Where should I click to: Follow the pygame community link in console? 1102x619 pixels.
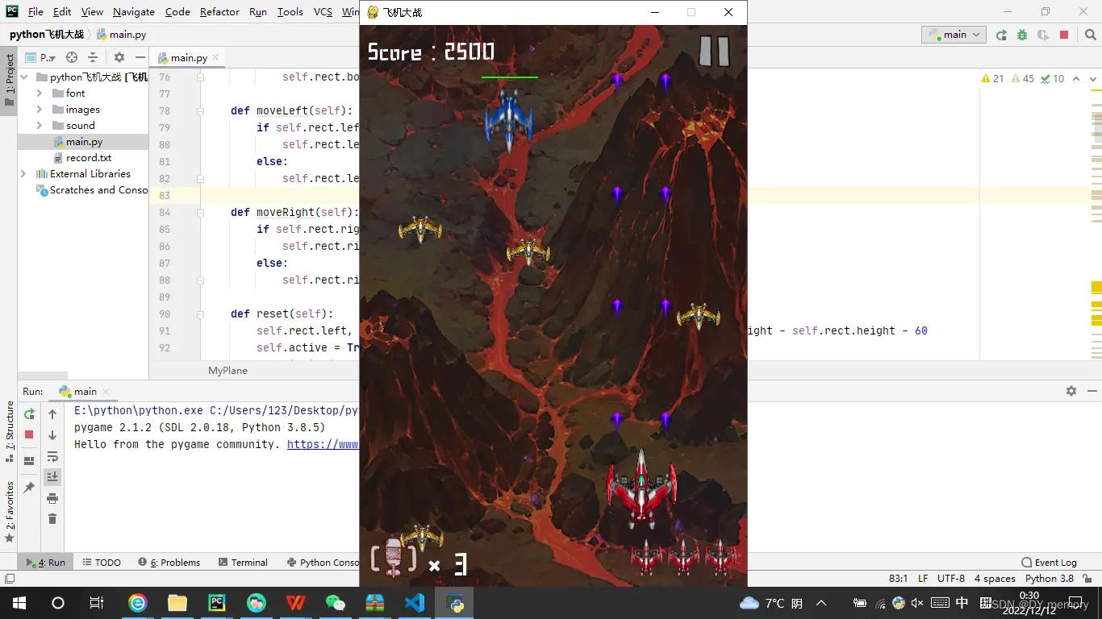[x=321, y=444]
